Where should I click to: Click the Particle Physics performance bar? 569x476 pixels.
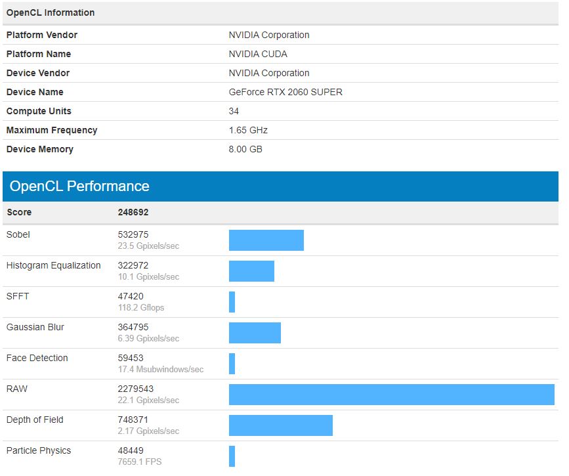232,456
